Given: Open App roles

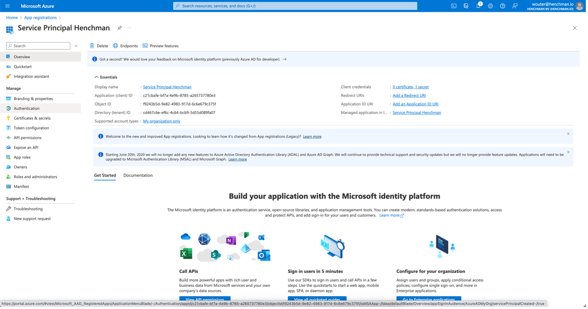Looking at the screenshot, I should pyautogui.click(x=41, y=158).
